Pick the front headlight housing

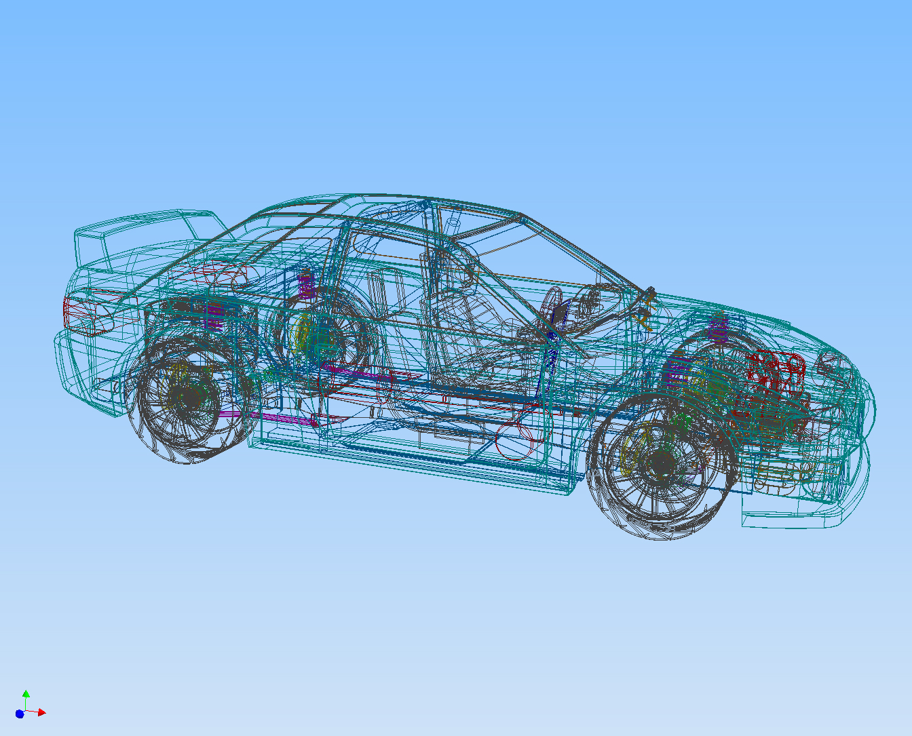(x=831, y=366)
